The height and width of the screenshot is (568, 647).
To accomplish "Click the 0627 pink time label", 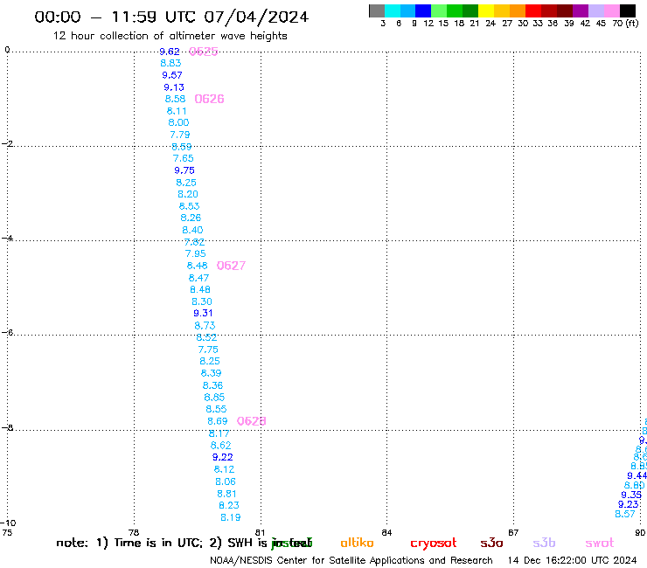I will point(231,266).
